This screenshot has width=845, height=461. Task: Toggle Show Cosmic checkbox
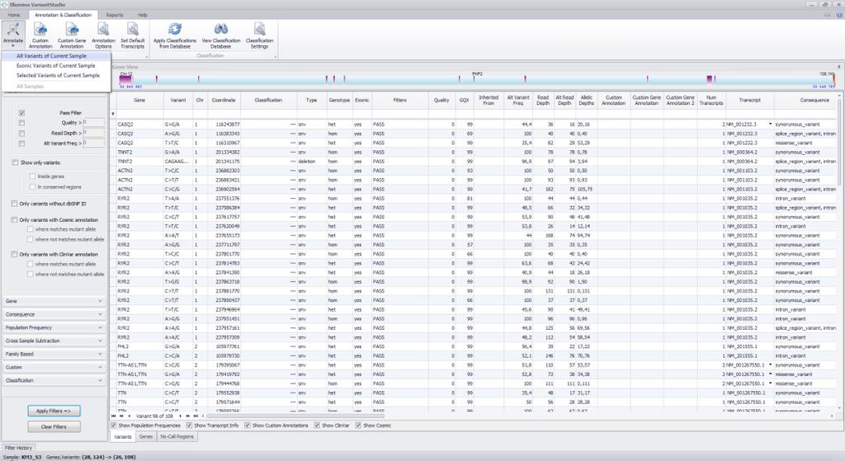[358, 426]
